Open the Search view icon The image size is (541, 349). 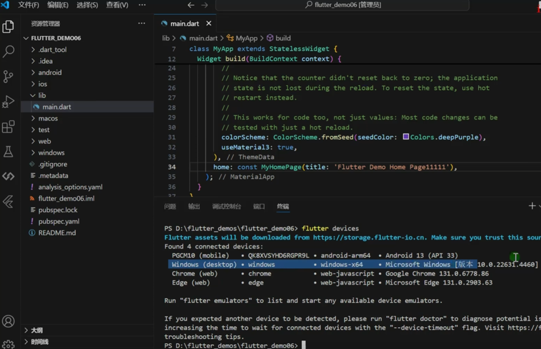(8, 51)
